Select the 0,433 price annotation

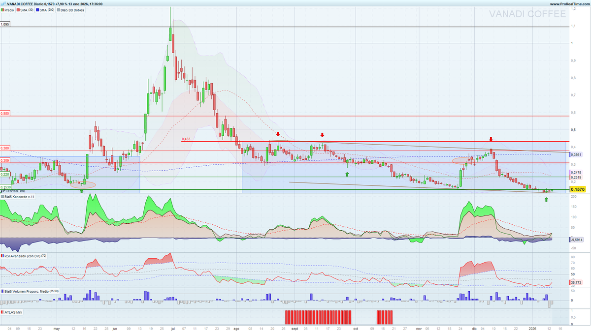pos(186,139)
